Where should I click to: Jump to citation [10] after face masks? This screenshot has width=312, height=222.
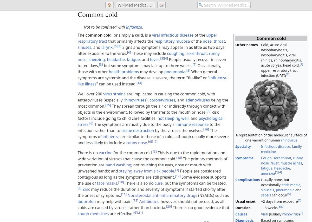(121, 182)
